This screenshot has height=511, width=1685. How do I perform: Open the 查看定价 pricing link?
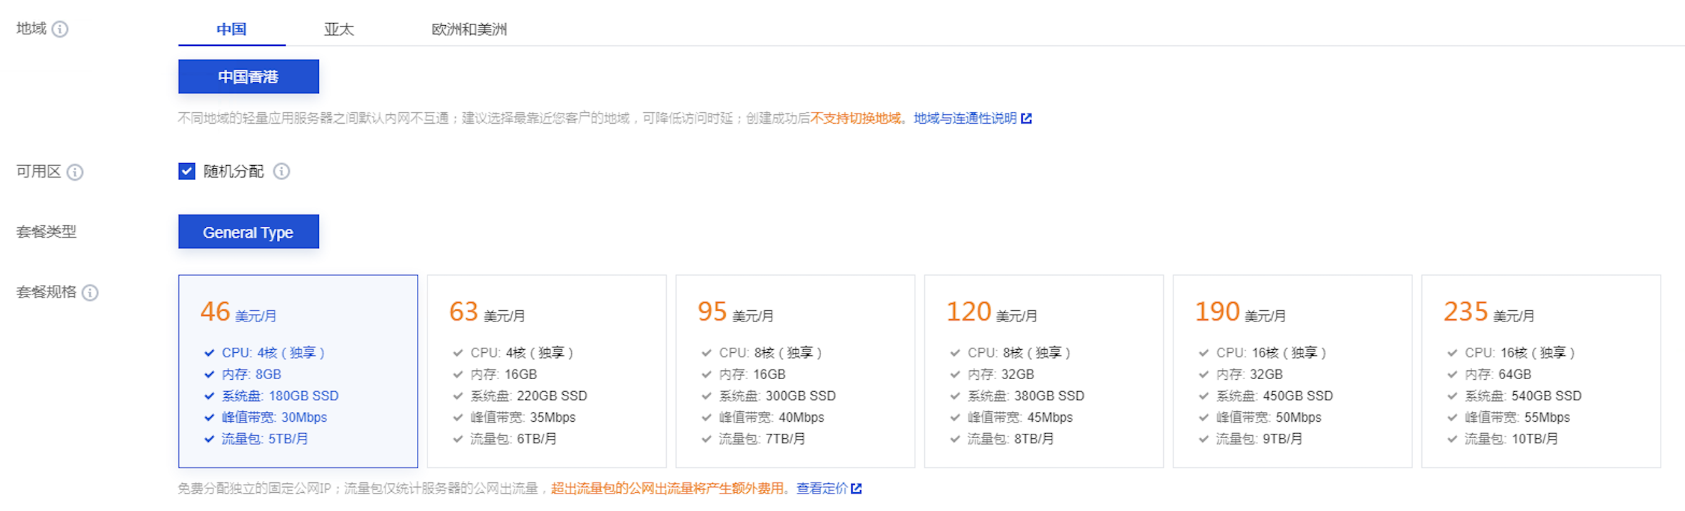click(822, 488)
